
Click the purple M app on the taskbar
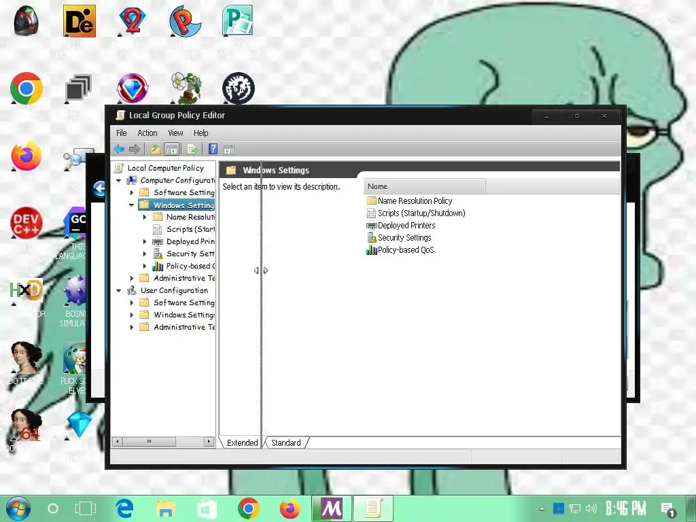(332, 508)
